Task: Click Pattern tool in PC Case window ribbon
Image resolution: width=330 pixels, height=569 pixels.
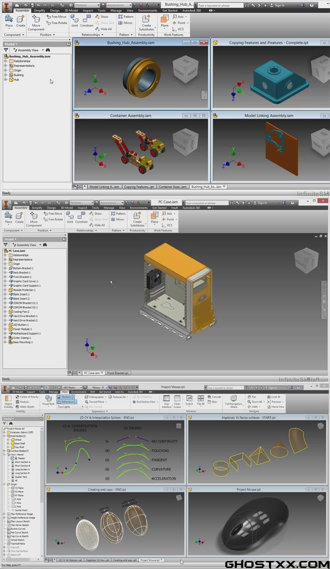Action: (x=118, y=213)
